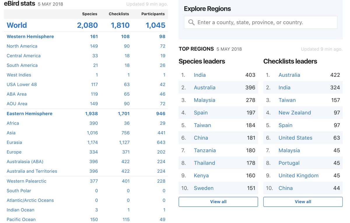Open Malaysia in Species leaders
350x223 pixels.
click(x=204, y=100)
